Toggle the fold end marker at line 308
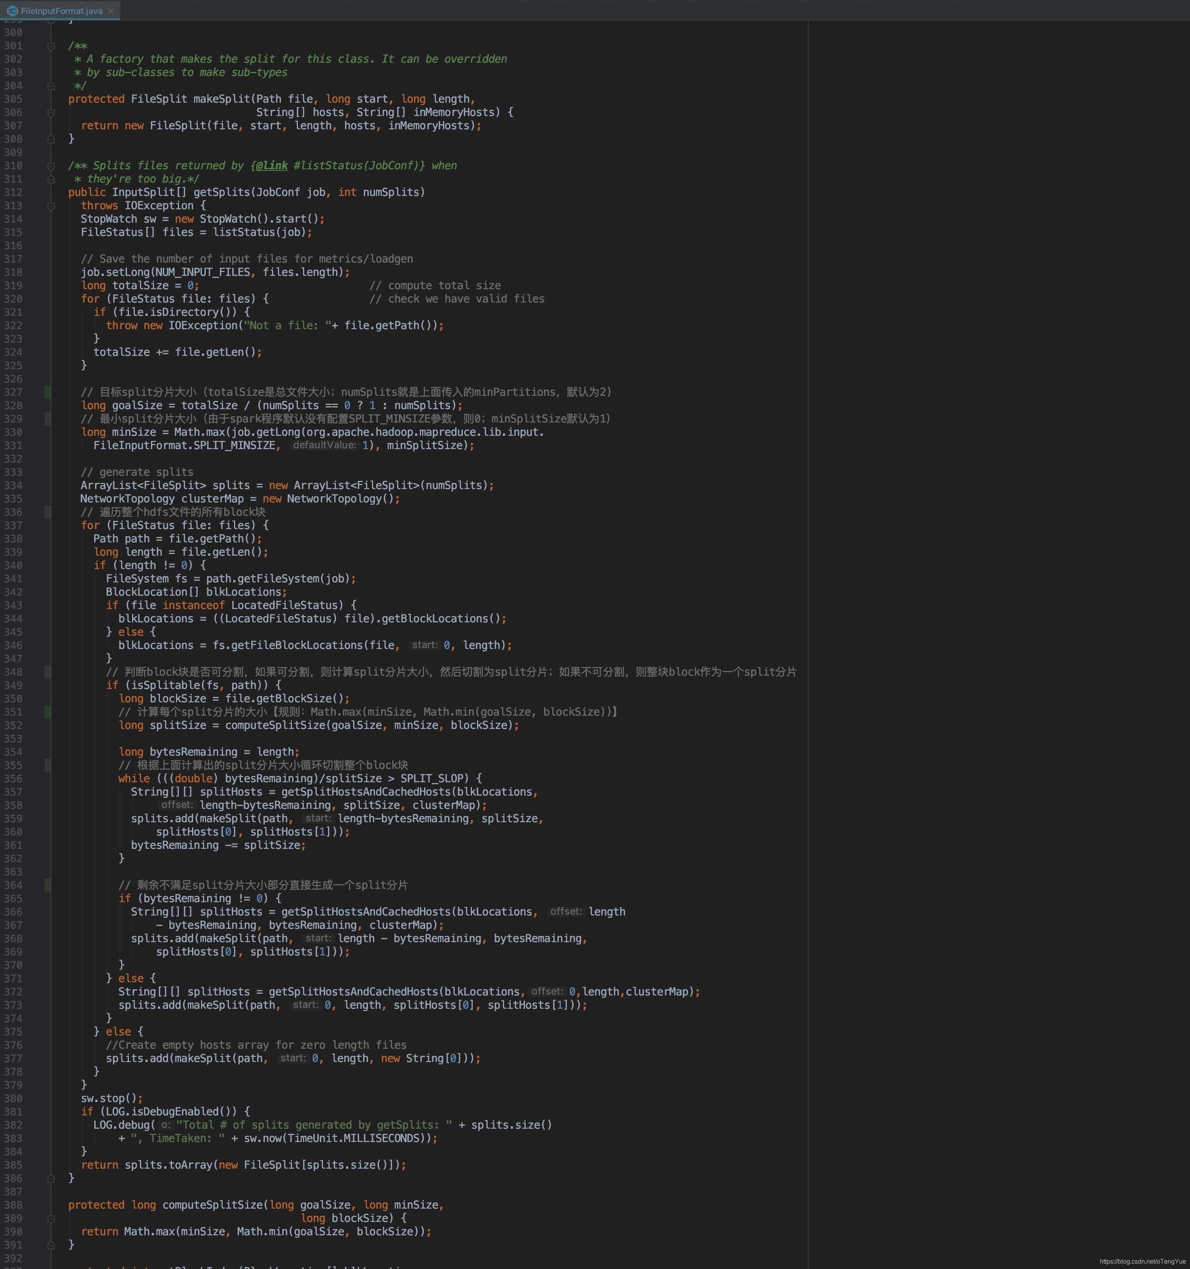 [51, 139]
